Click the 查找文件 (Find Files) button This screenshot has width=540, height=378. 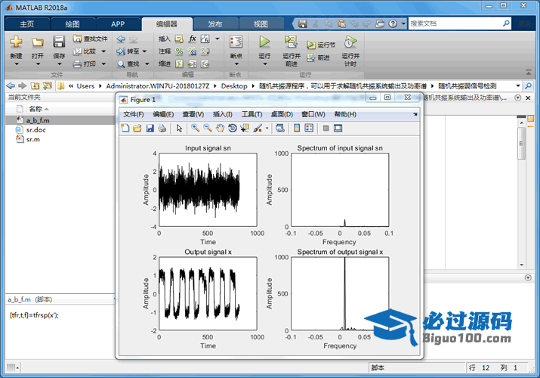[x=90, y=39]
